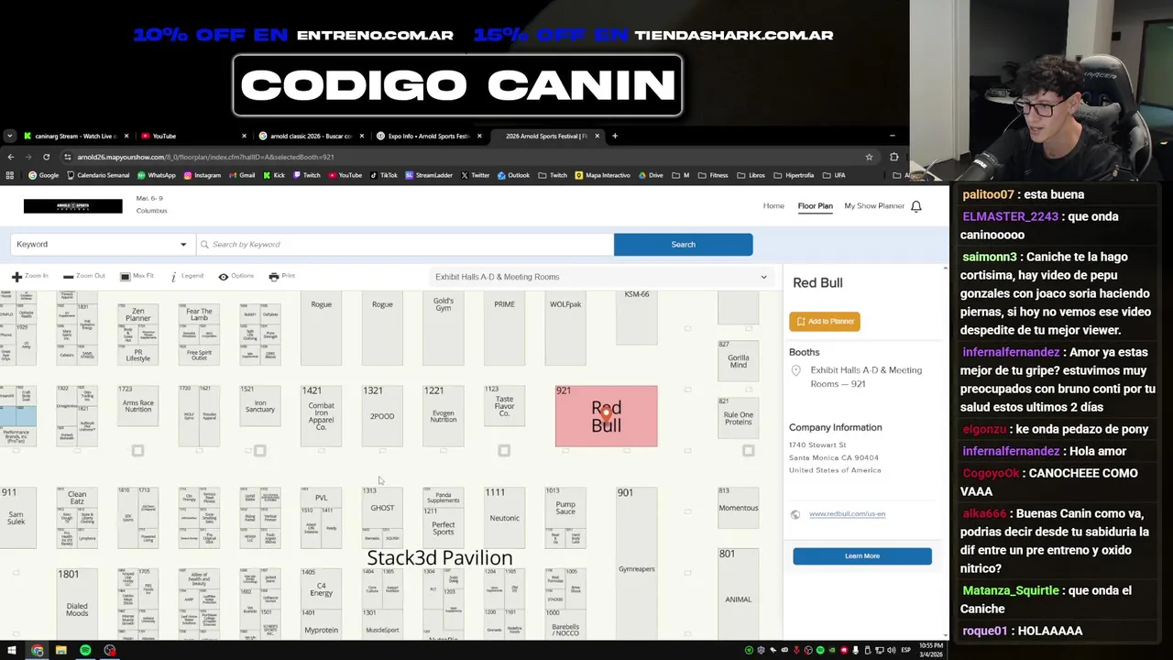Image resolution: width=1173 pixels, height=660 pixels.
Task: Open the Outlook bookmark
Action: tap(513, 175)
